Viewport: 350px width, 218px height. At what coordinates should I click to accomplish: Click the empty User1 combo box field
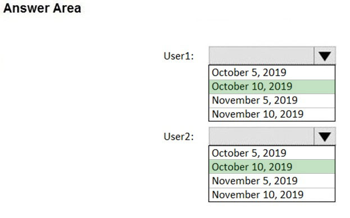(x=261, y=55)
